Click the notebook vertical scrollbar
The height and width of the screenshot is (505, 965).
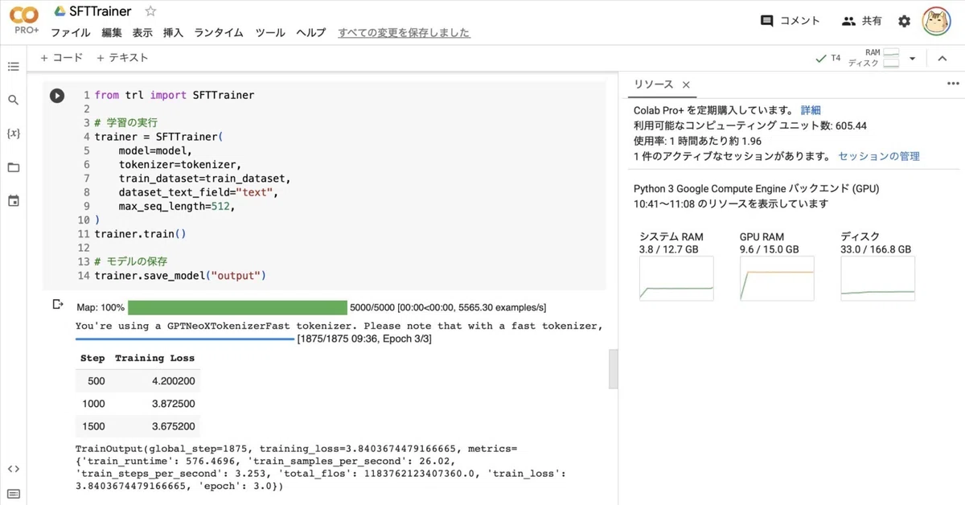tap(613, 368)
